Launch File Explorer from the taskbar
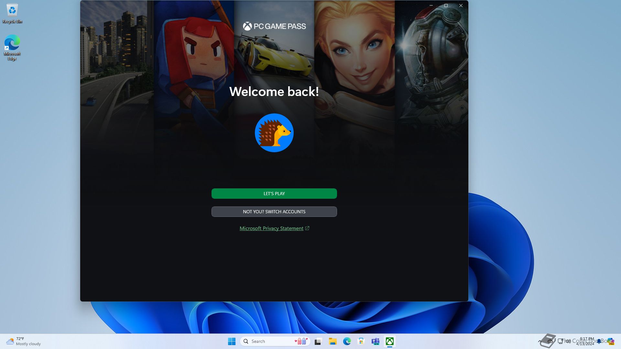 pyautogui.click(x=332, y=341)
